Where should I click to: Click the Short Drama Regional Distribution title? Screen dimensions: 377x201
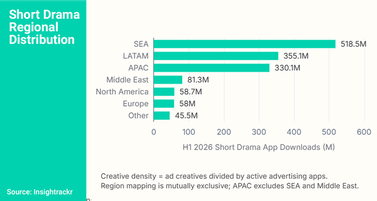coord(44,27)
